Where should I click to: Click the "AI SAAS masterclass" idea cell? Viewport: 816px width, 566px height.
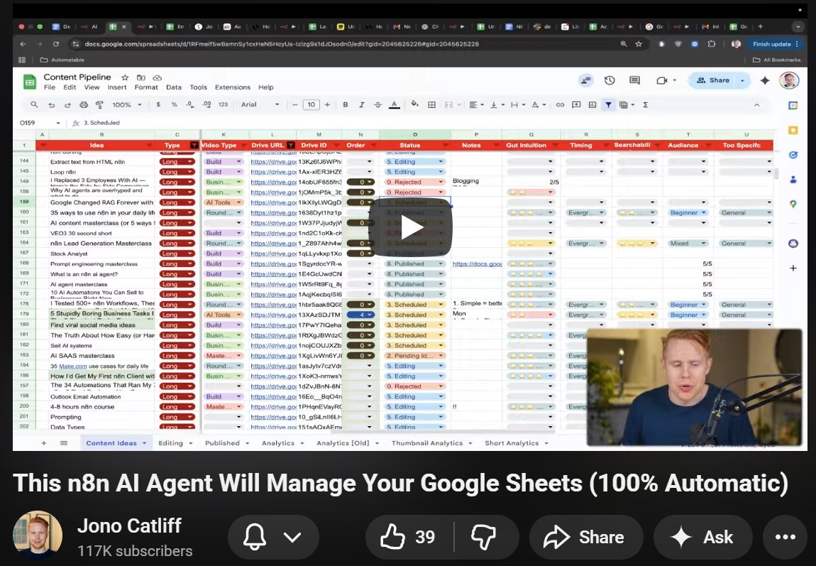102,356
